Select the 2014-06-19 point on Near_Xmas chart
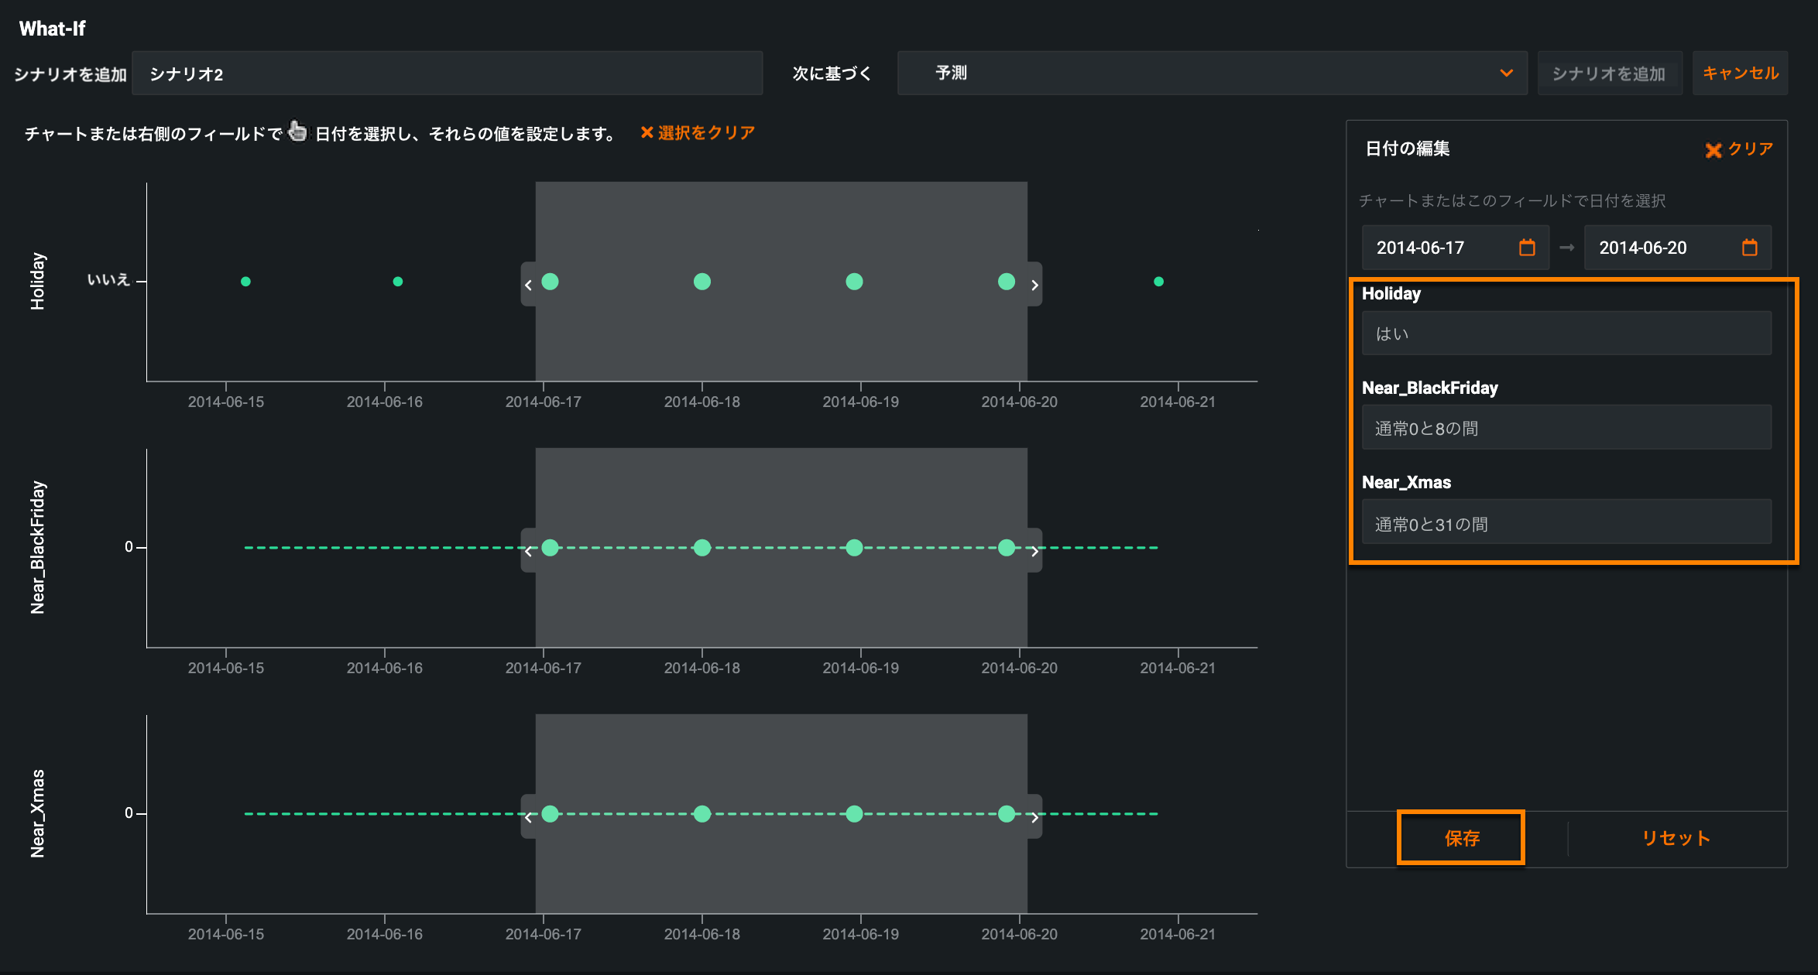The width and height of the screenshot is (1818, 975). [x=854, y=814]
